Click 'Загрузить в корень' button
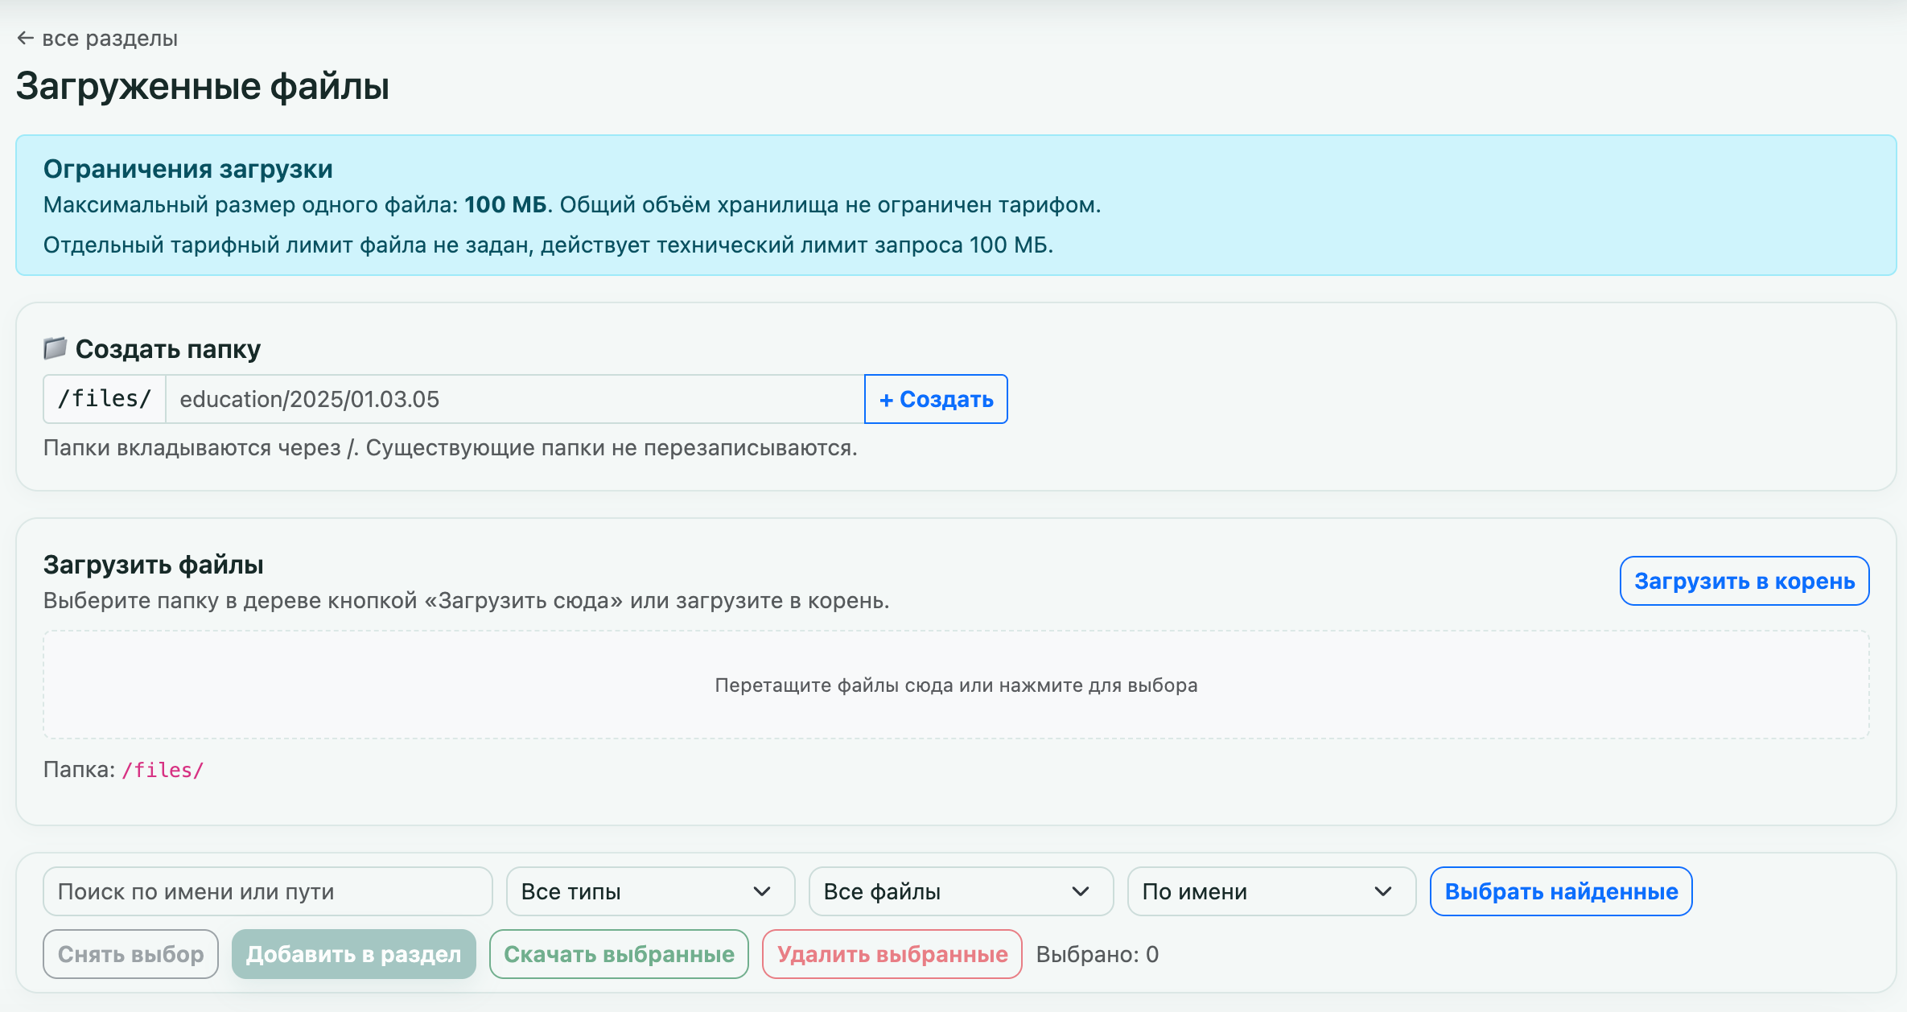 coord(1744,581)
